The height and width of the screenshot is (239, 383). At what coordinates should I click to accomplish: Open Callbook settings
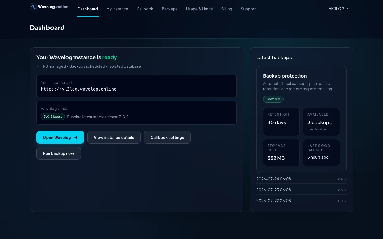coord(167,137)
